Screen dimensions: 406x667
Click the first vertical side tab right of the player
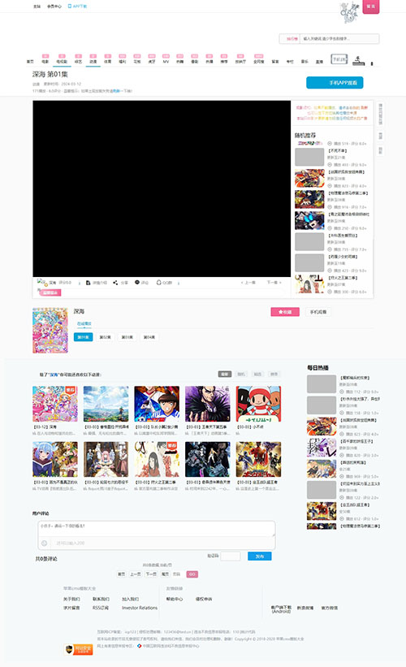[381, 114]
